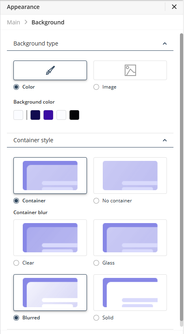Screen dimensions: 184x334
Task: Select the Solid radio option
Action: tap(96, 318)
